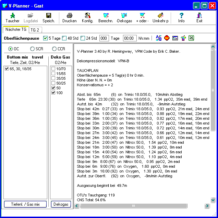218x218 pixels.
Task: Click the Speich. save icon
Action: [x=48, y=17]
